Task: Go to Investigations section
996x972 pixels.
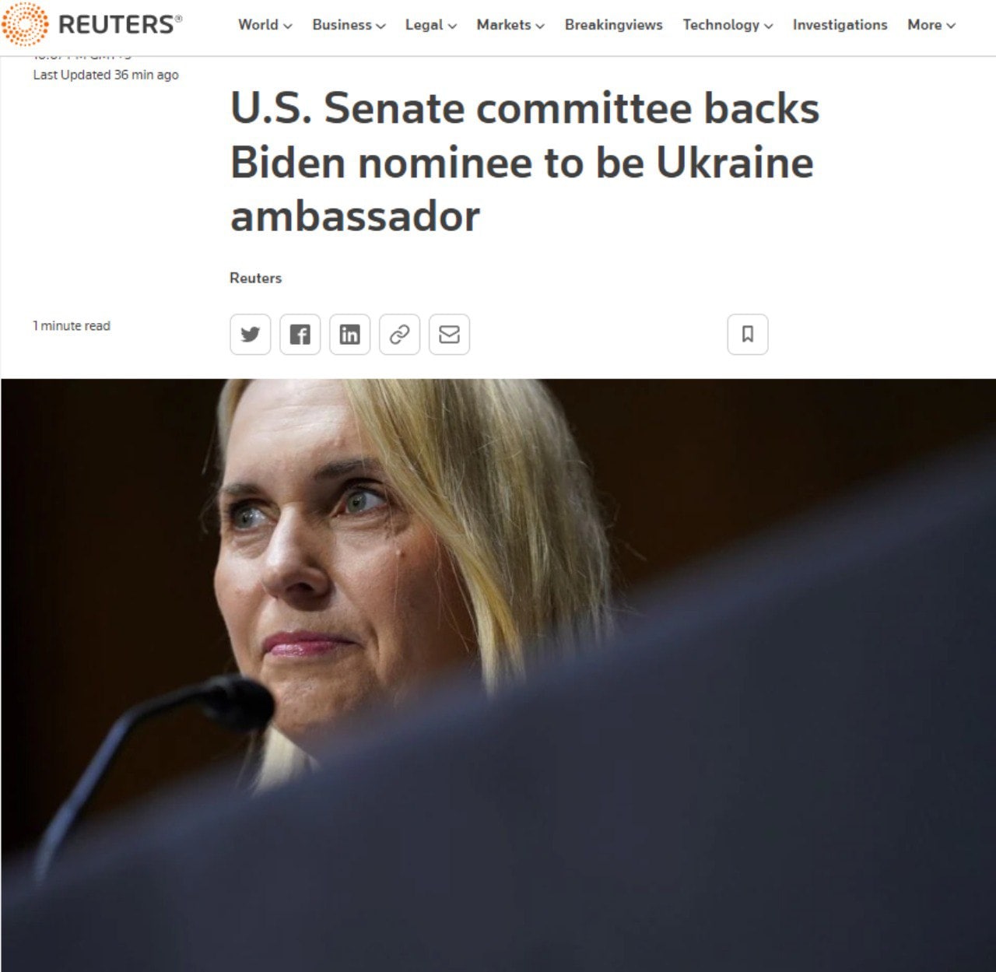Action: (x=840, y=25)
